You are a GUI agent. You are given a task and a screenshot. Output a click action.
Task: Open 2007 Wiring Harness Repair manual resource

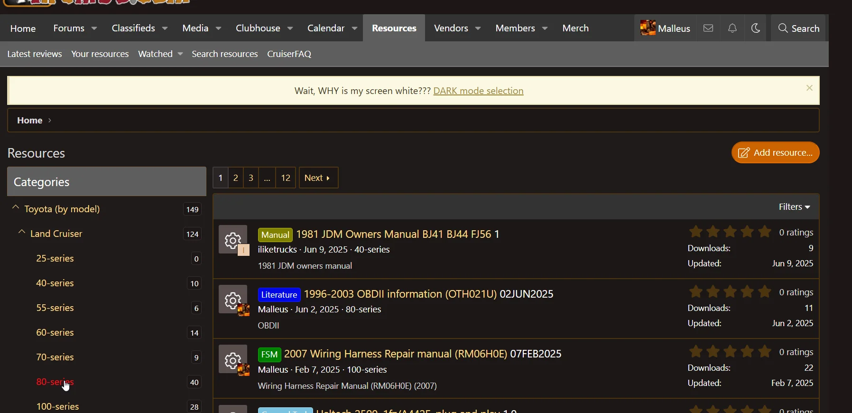(396, 354)
